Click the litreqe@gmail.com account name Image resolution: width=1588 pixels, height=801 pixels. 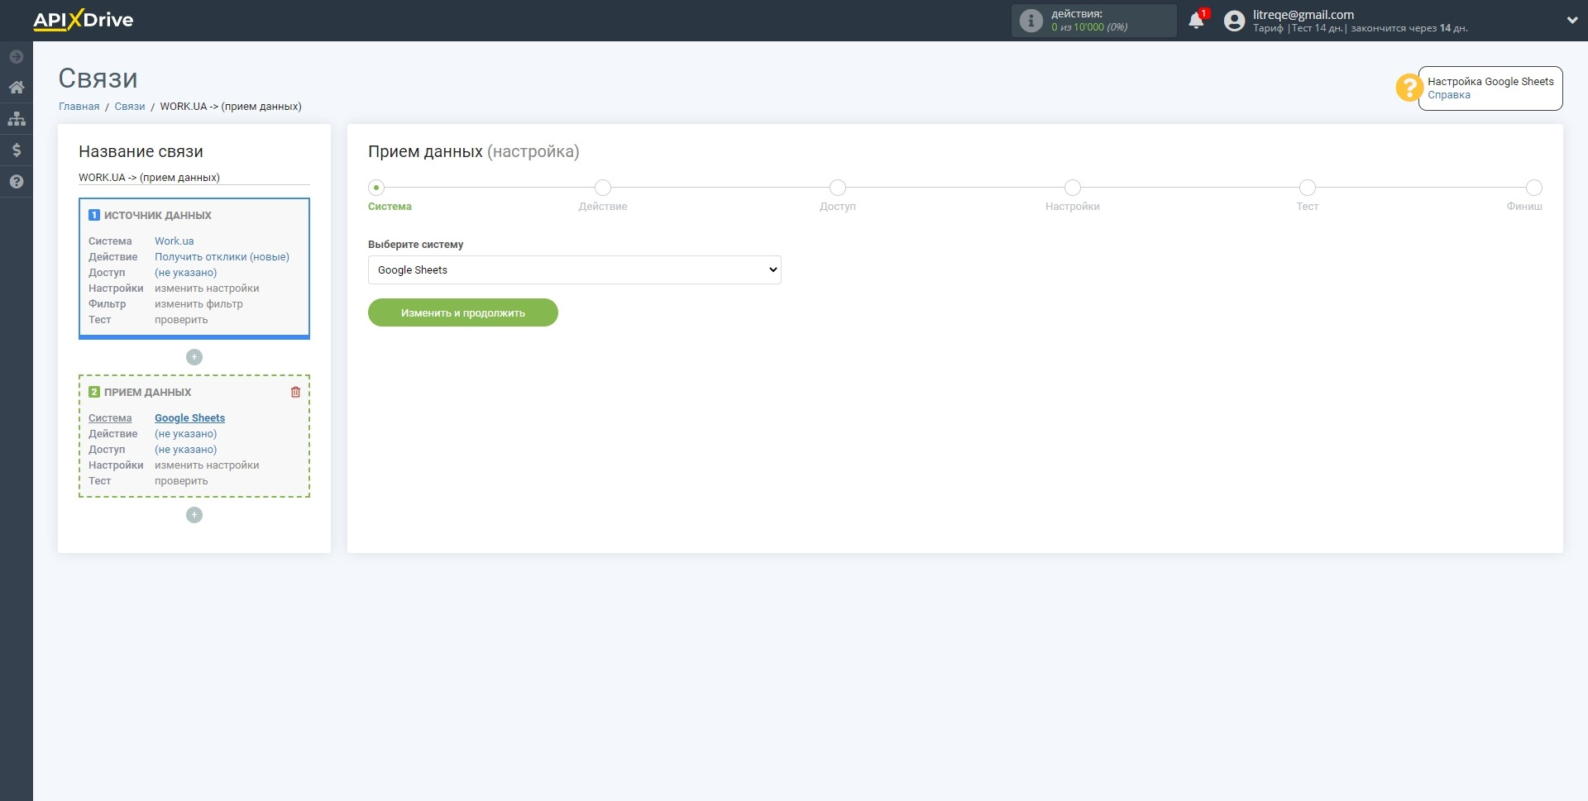[x=1303, y=14]
